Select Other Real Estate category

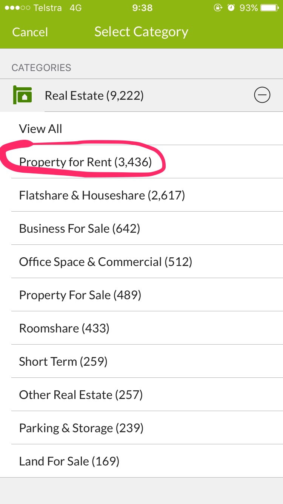tap(147, 394)
